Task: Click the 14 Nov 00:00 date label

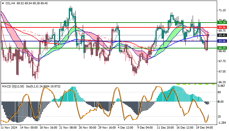Action: (x=29, y=128)
